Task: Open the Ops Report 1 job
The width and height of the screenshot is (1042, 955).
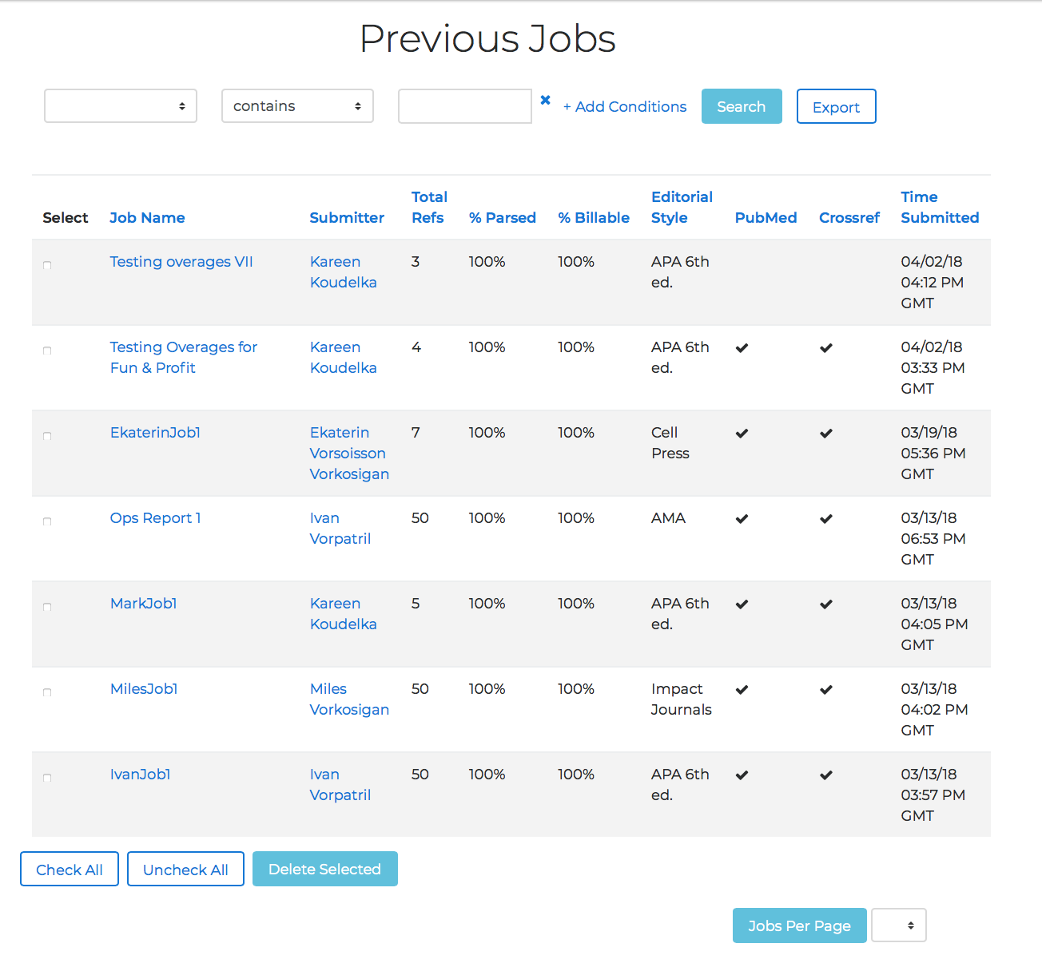Action: click(155, 518)
